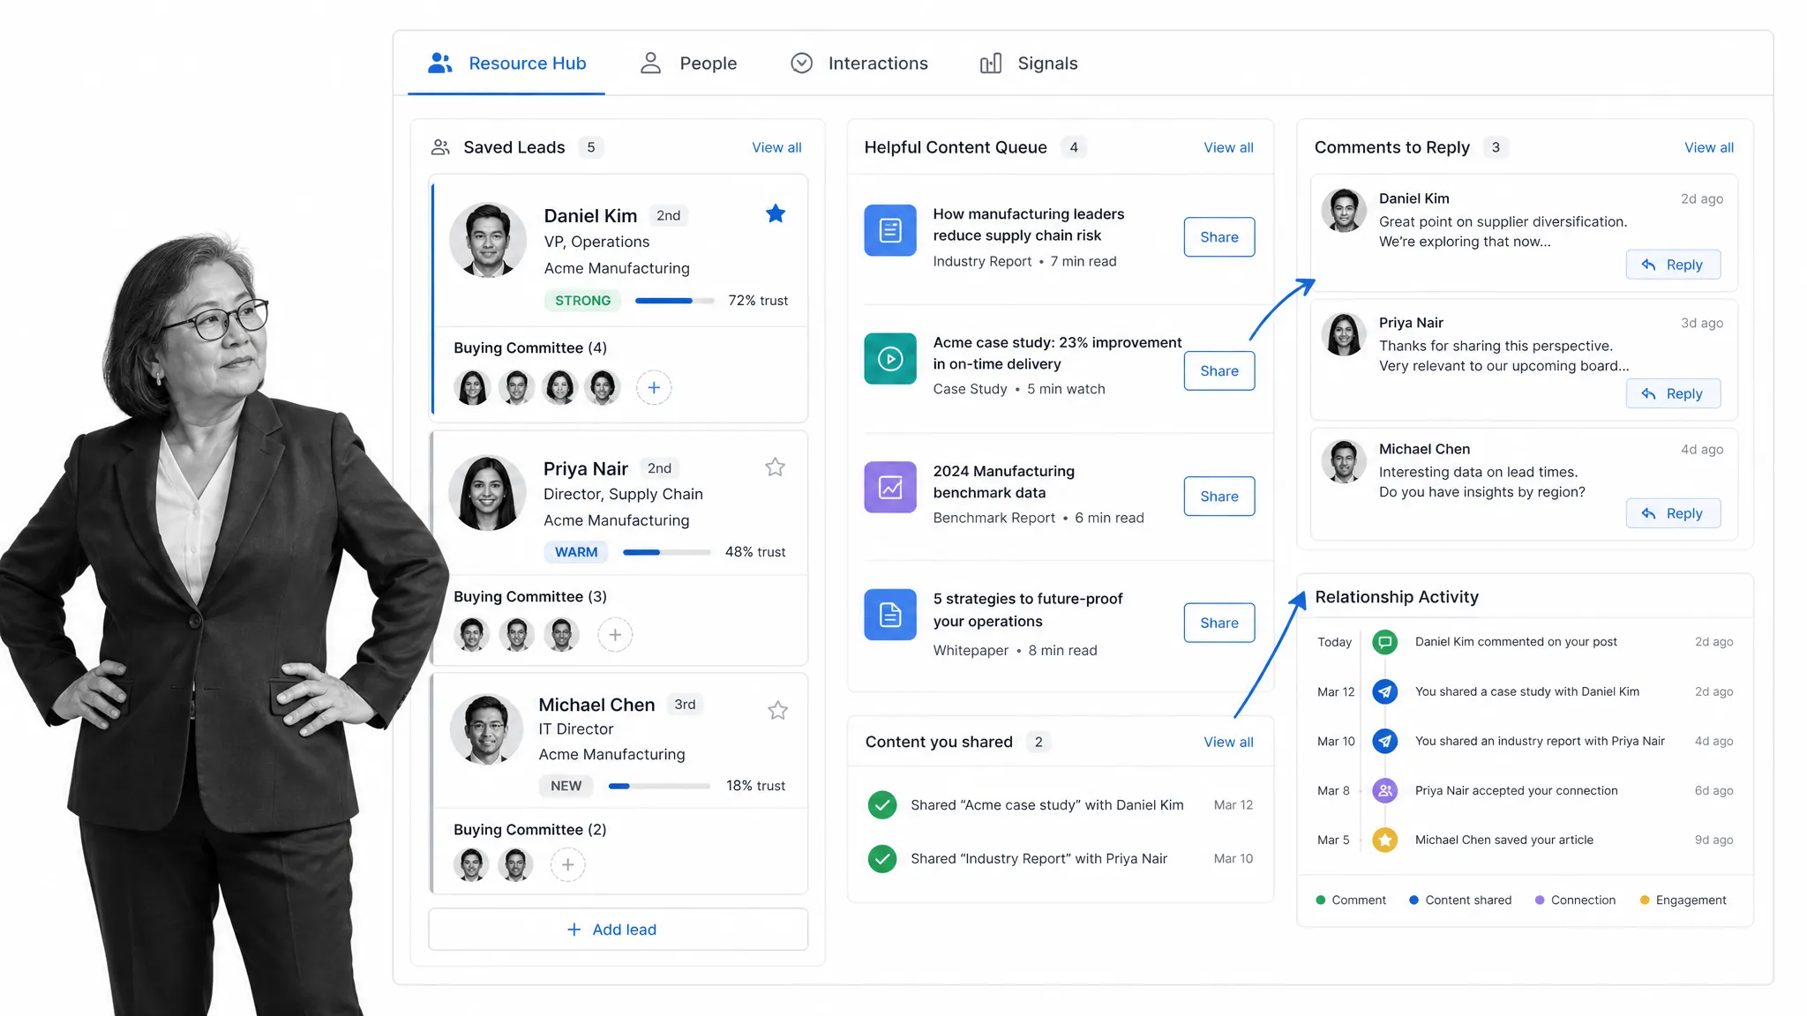1807x1016 pixels.
Task: Open Michael Chen's profile photo in Saved Leads
Action: [487, 729]
